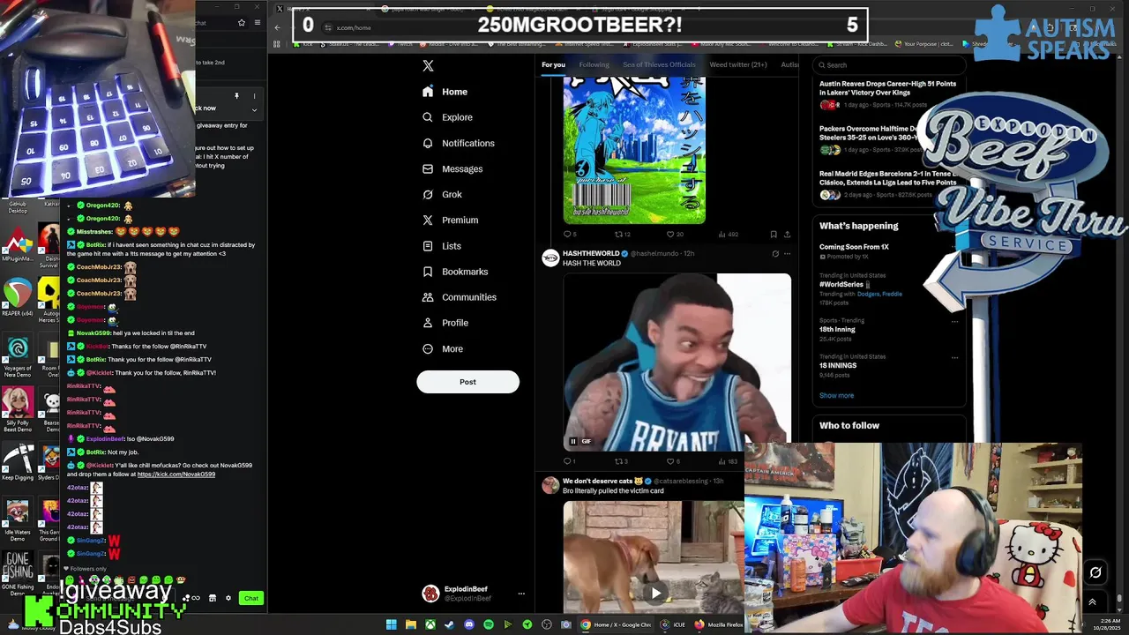Open more options for 18 INNINGS trend
The image size is (1129, 635).
954,357
